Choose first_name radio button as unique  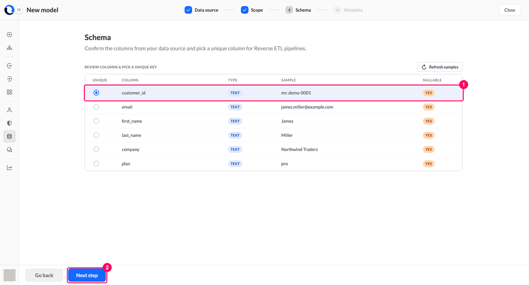coord(96,121)
